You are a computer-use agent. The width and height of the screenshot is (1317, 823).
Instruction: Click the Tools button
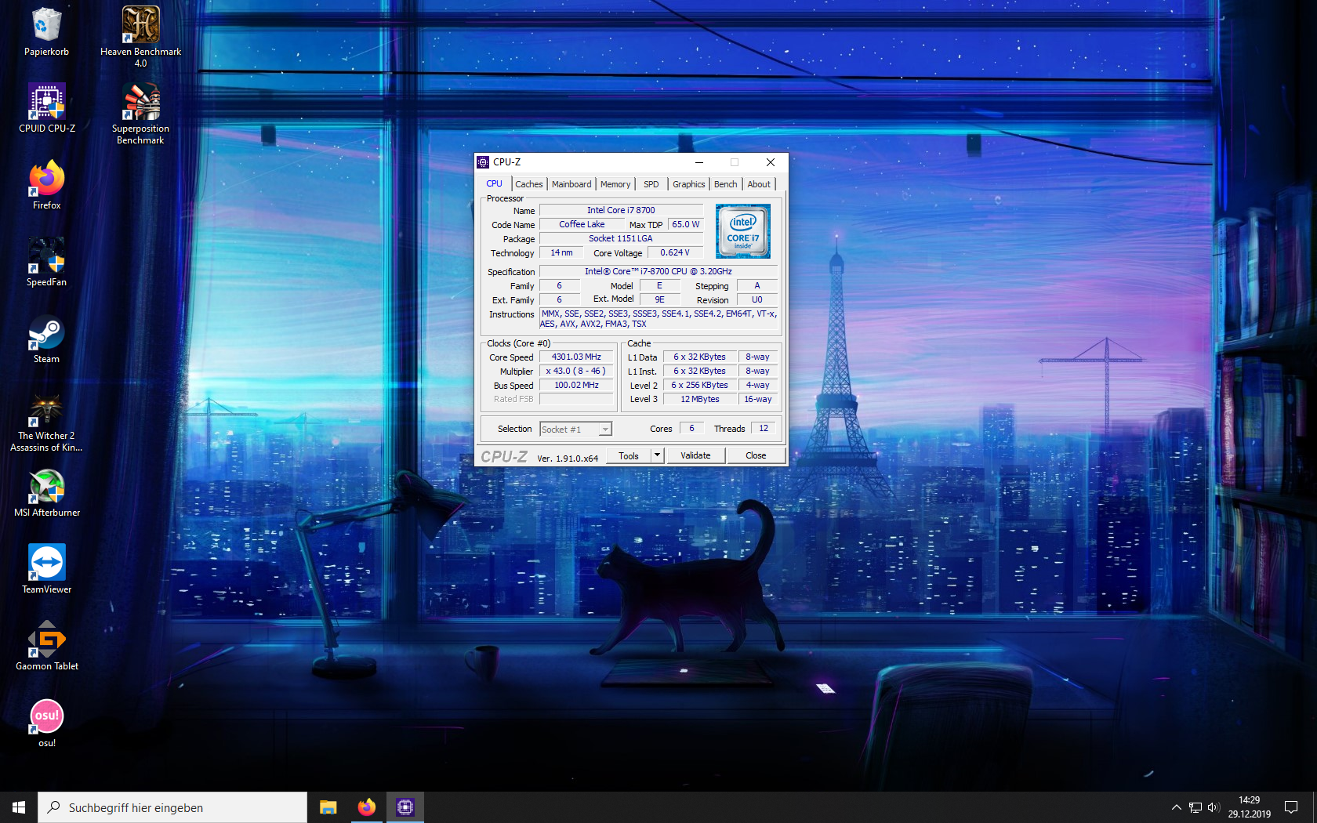pos(629,455)
